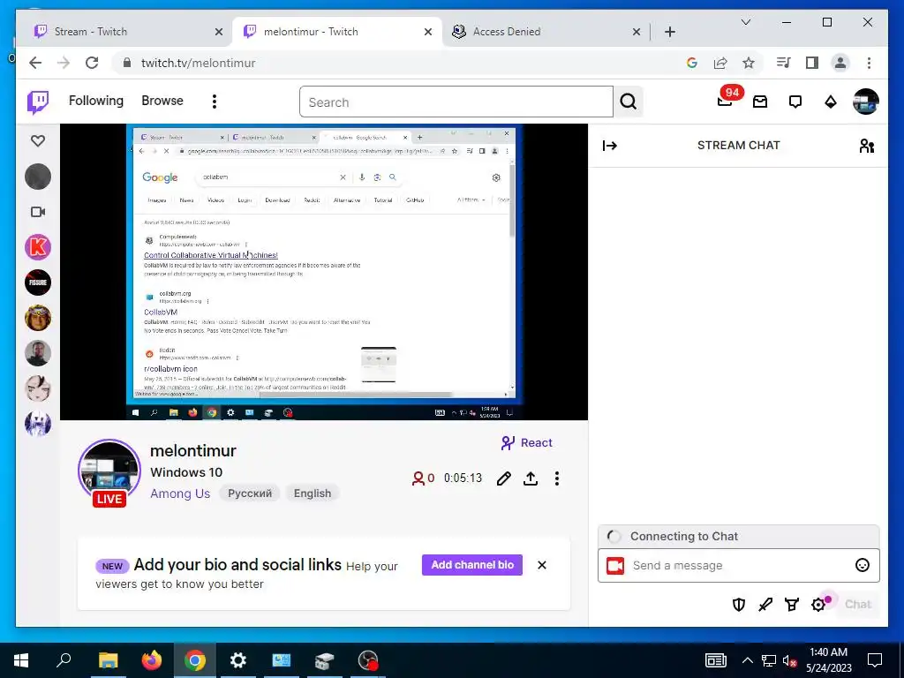Open the tab search chevron
Viewport: 904px width, 678px height.
[745, 22]
